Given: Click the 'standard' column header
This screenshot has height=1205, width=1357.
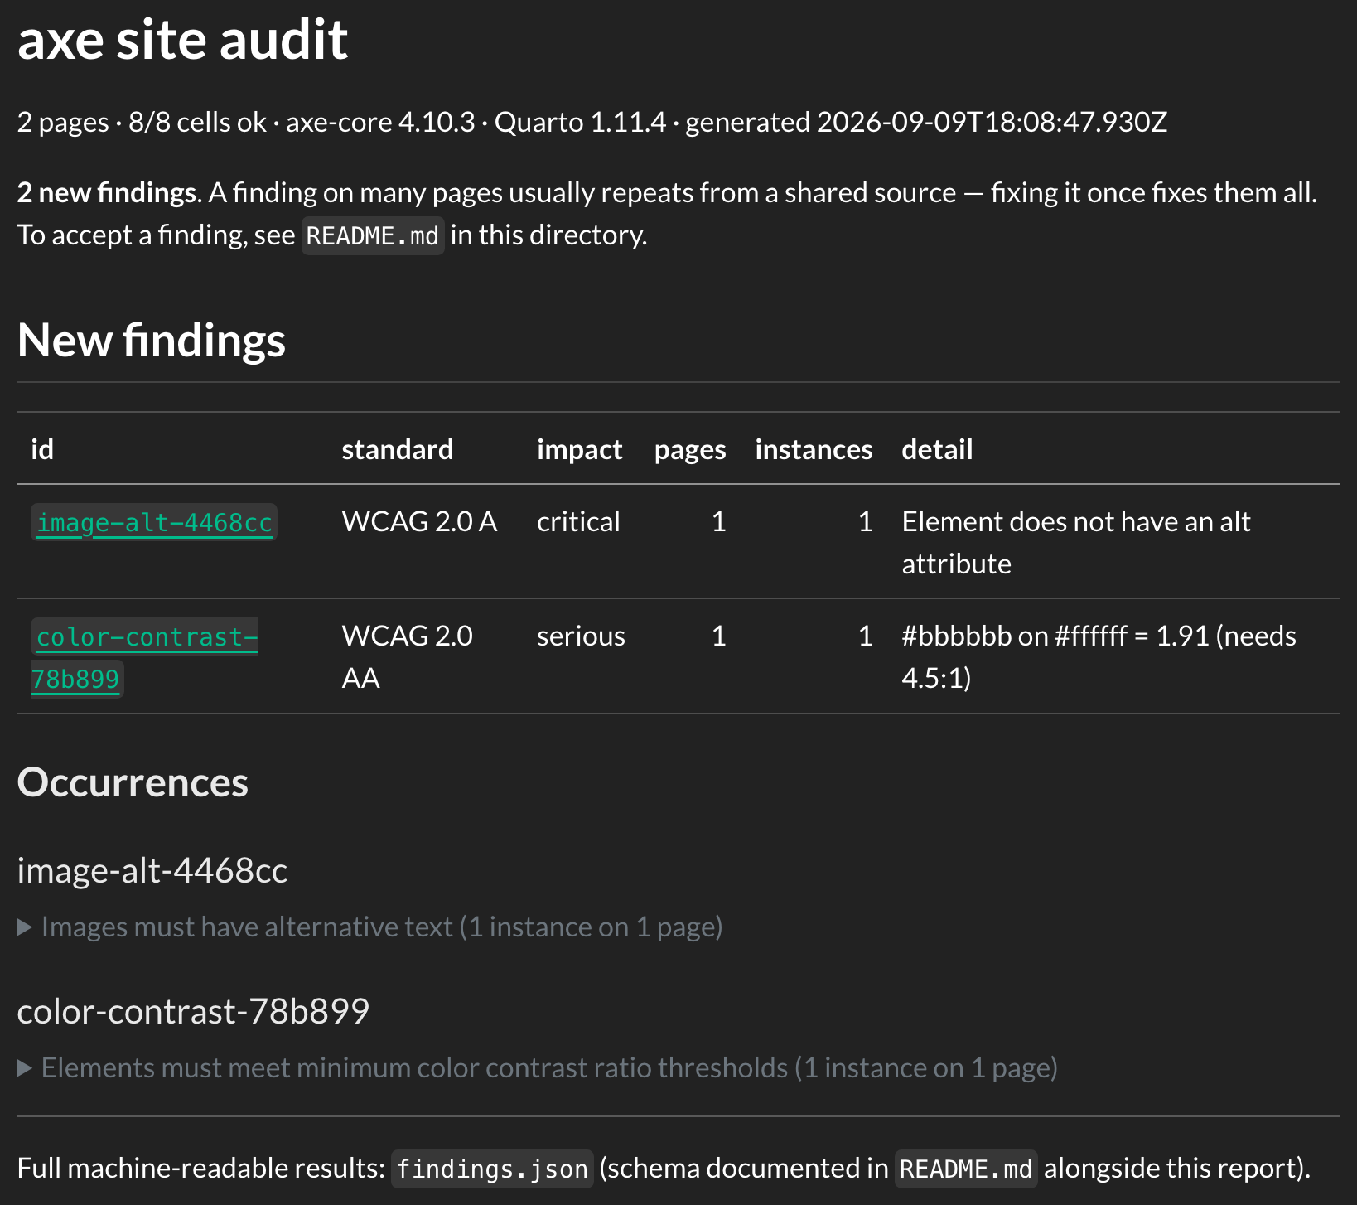Looking at the screenshot, I should (398, 449).
